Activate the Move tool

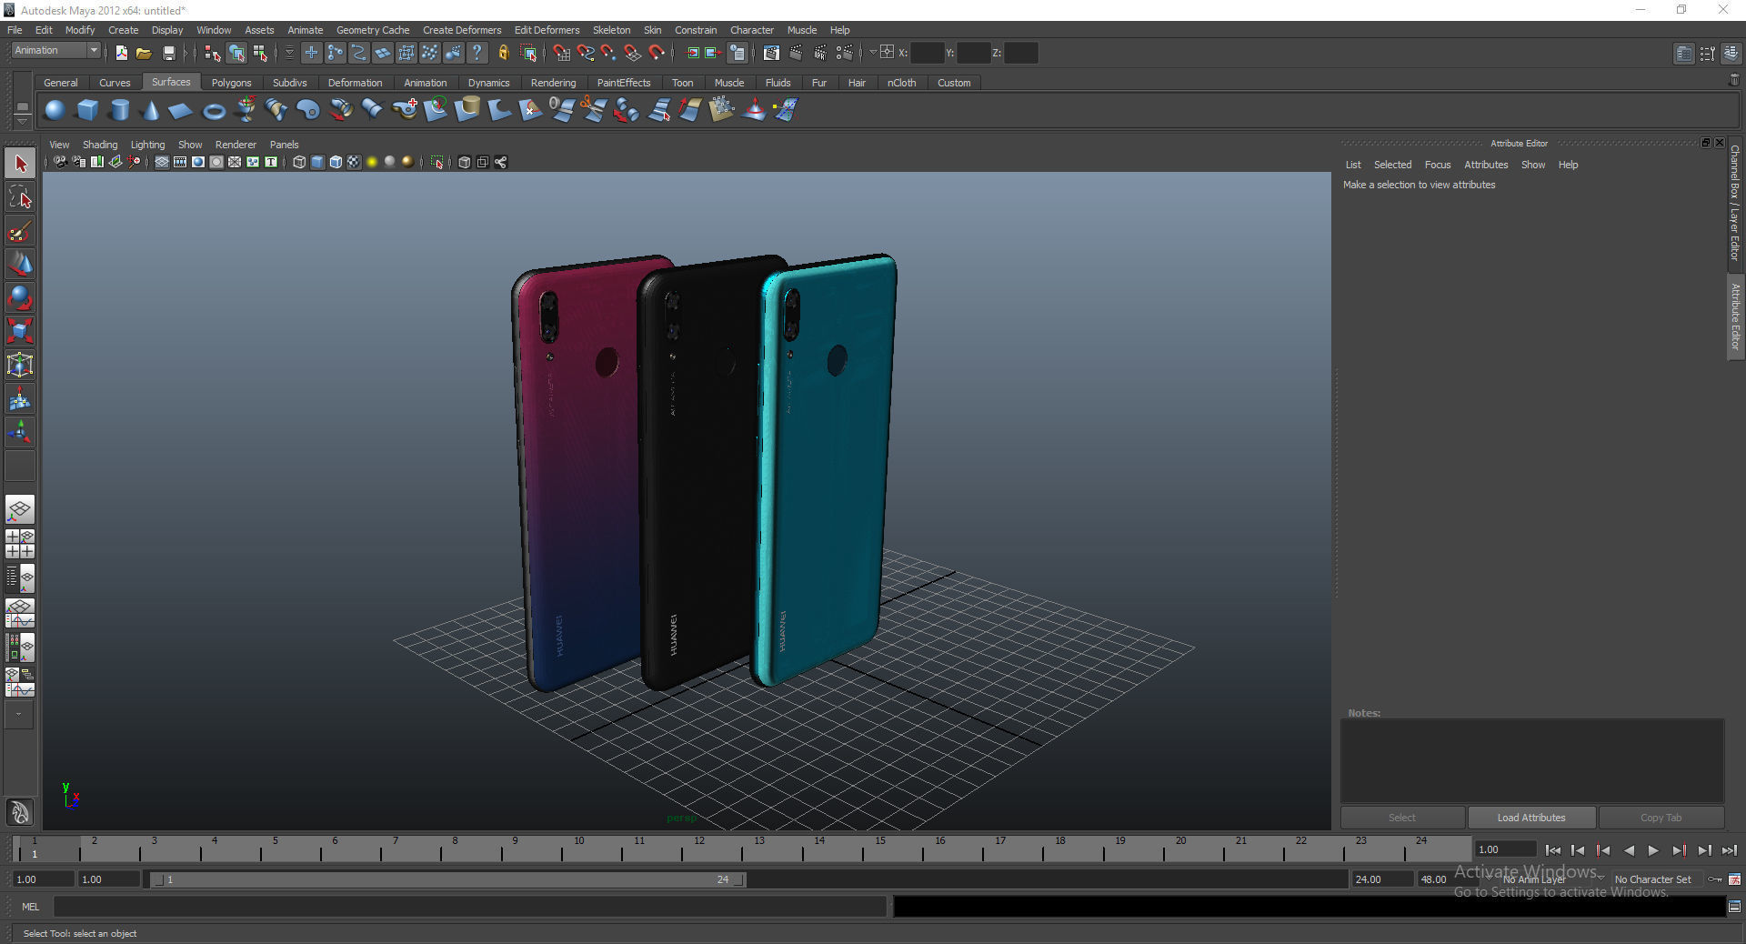20,265
